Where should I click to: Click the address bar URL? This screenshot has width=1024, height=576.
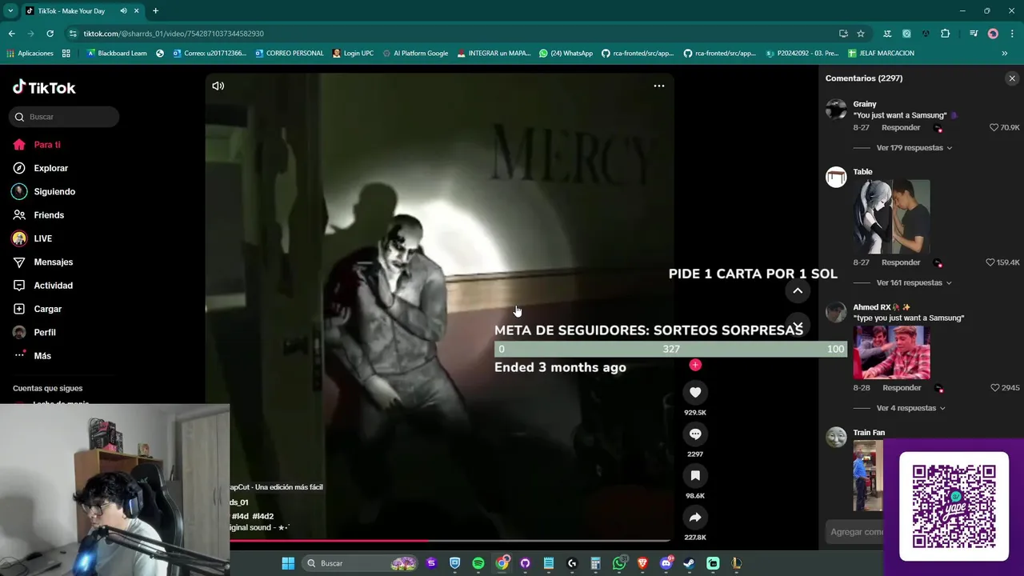[x=174, y=34]
